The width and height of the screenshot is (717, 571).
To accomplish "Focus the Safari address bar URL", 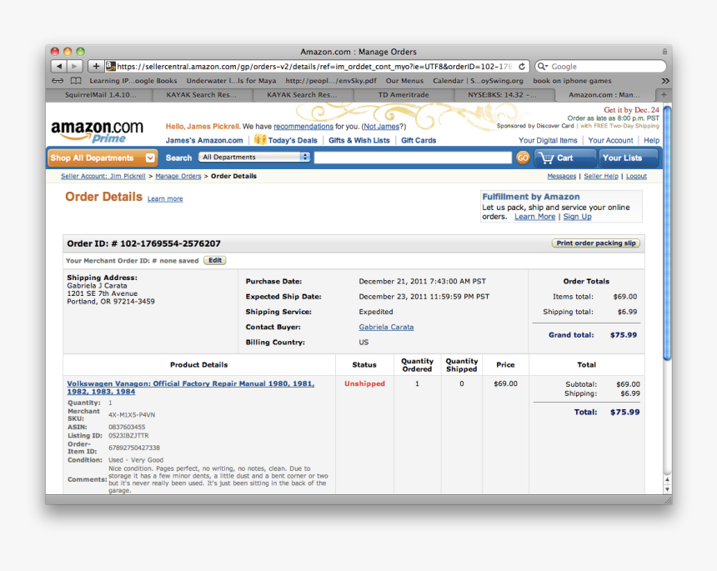I will click(313, 67).
